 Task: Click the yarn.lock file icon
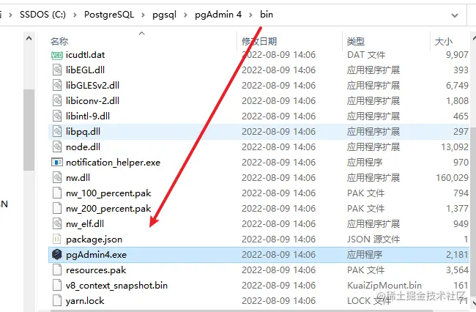pos(57,300)
